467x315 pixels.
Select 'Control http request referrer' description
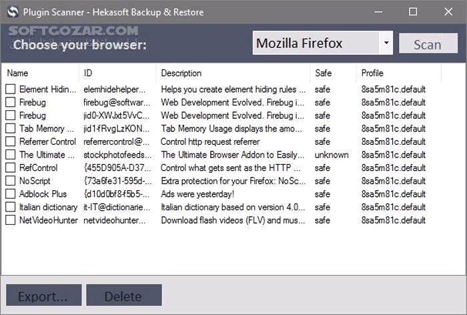(x=210, y=141)
